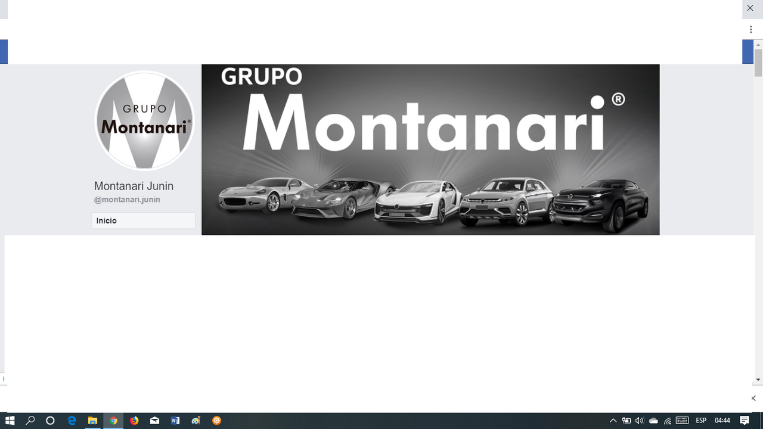763x429 pixels.
Task: Click the vertical scrollbar thumb
Action: click(758, 63)
